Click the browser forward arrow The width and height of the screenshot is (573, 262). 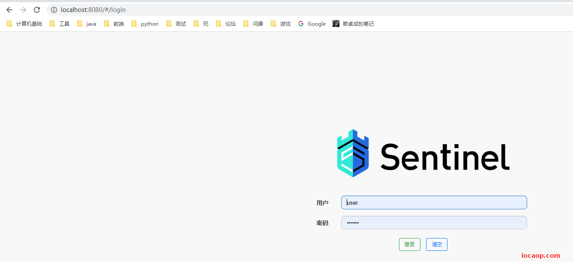pyautogui.click(x=23, y=10)
